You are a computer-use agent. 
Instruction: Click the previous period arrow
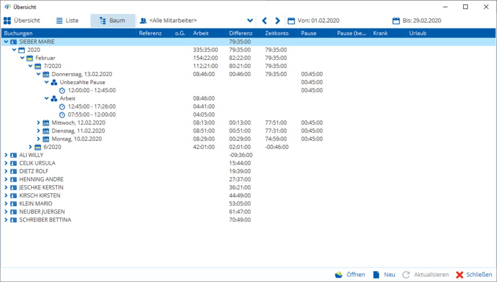[265, 21]
